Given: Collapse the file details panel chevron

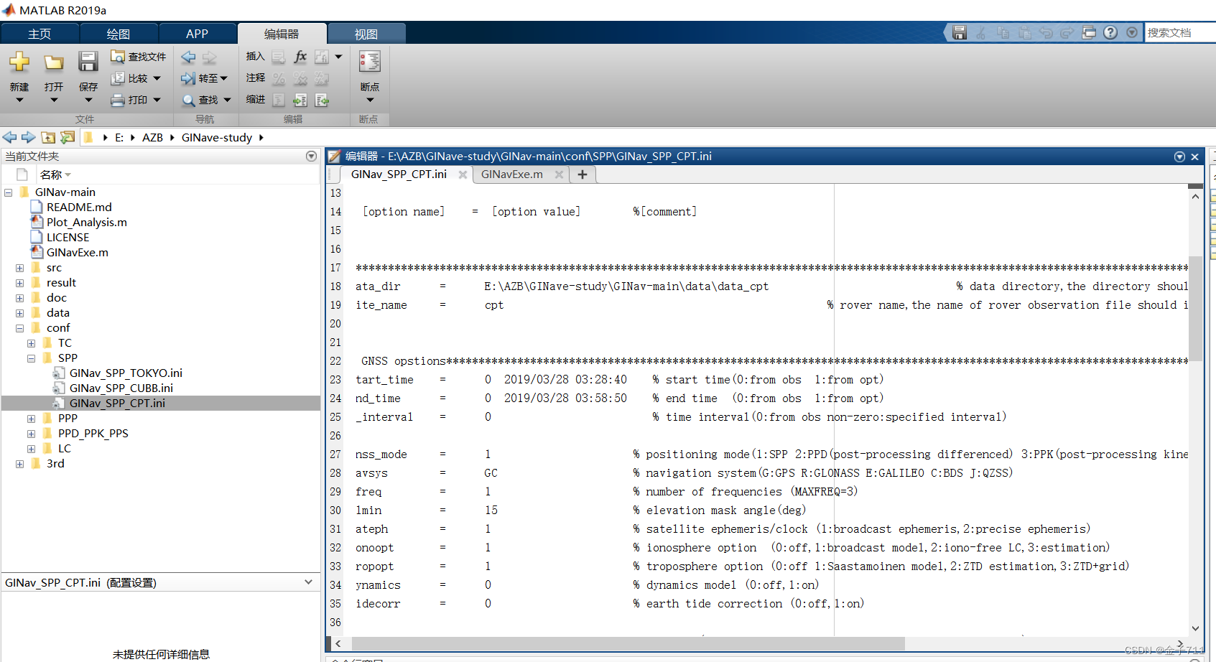Looking at the screenshot, I should (309, 582).
